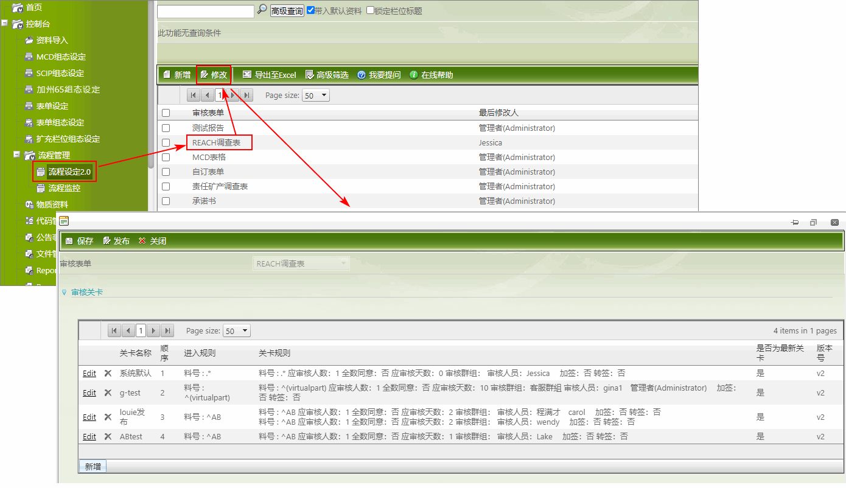The image size is (846, 488).
Task: Open the 审核表单 REACH调查表 dropdown
Action: (301, 263)
